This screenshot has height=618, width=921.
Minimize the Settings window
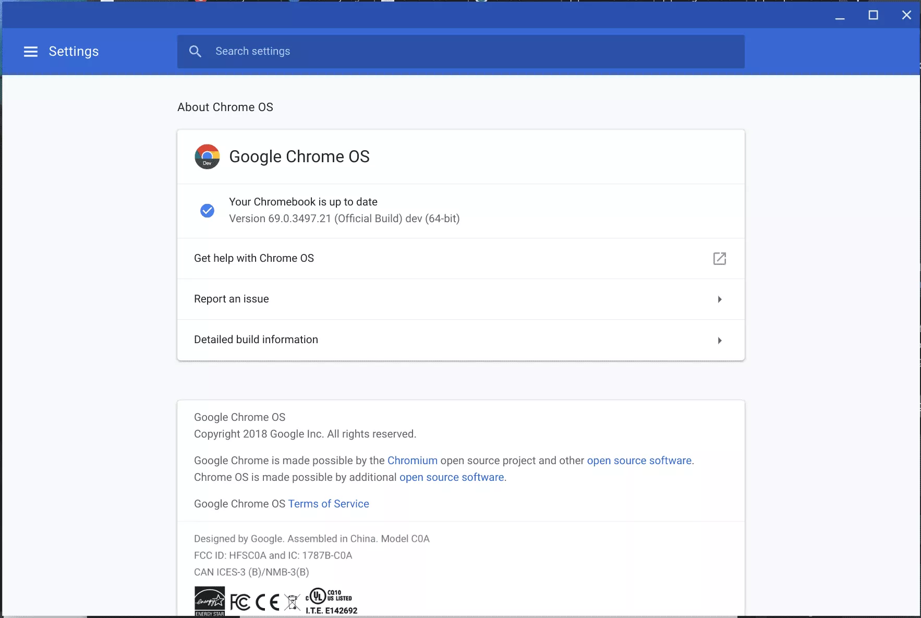click(840, 16)
